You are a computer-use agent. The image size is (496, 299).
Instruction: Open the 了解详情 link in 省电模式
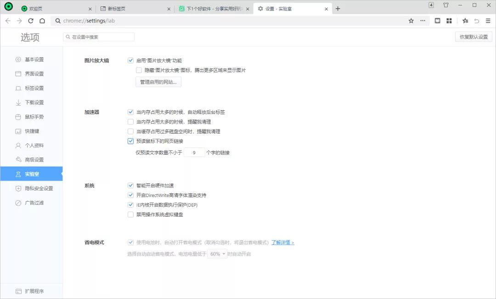(281, 243)
